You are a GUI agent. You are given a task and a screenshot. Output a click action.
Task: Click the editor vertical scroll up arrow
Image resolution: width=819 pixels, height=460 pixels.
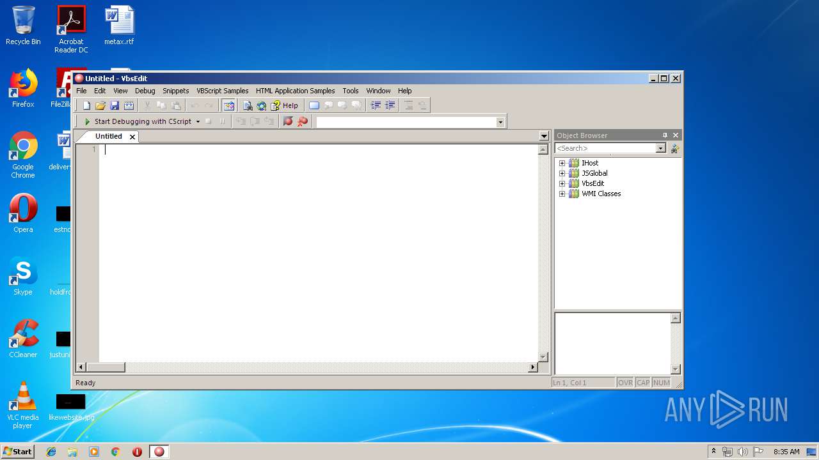pos(543,149)
